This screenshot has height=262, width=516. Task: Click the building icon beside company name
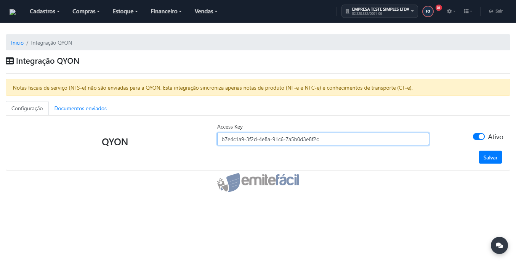click(347, 11)
